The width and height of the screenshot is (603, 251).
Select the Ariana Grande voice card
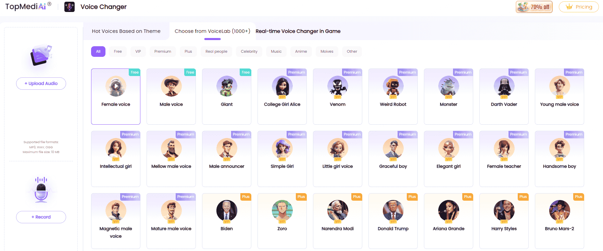point(449,221)
